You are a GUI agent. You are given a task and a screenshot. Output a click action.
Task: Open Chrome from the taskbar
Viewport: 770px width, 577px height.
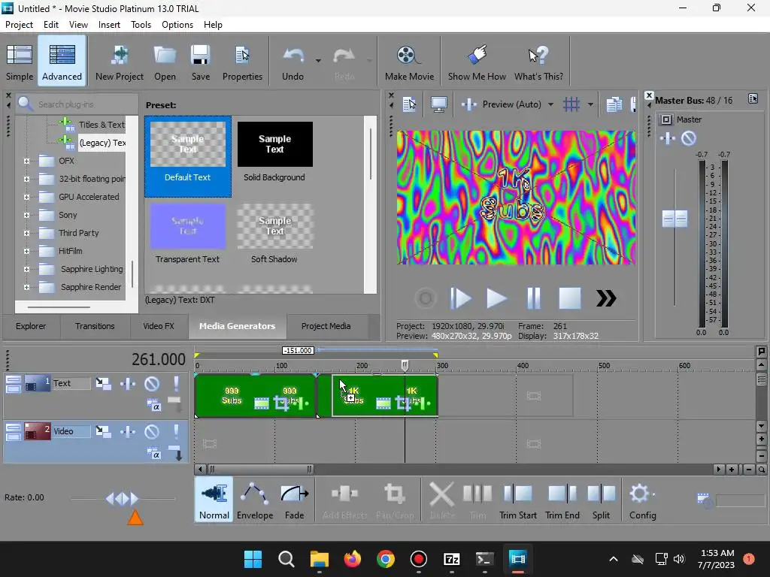coord(386,559)
